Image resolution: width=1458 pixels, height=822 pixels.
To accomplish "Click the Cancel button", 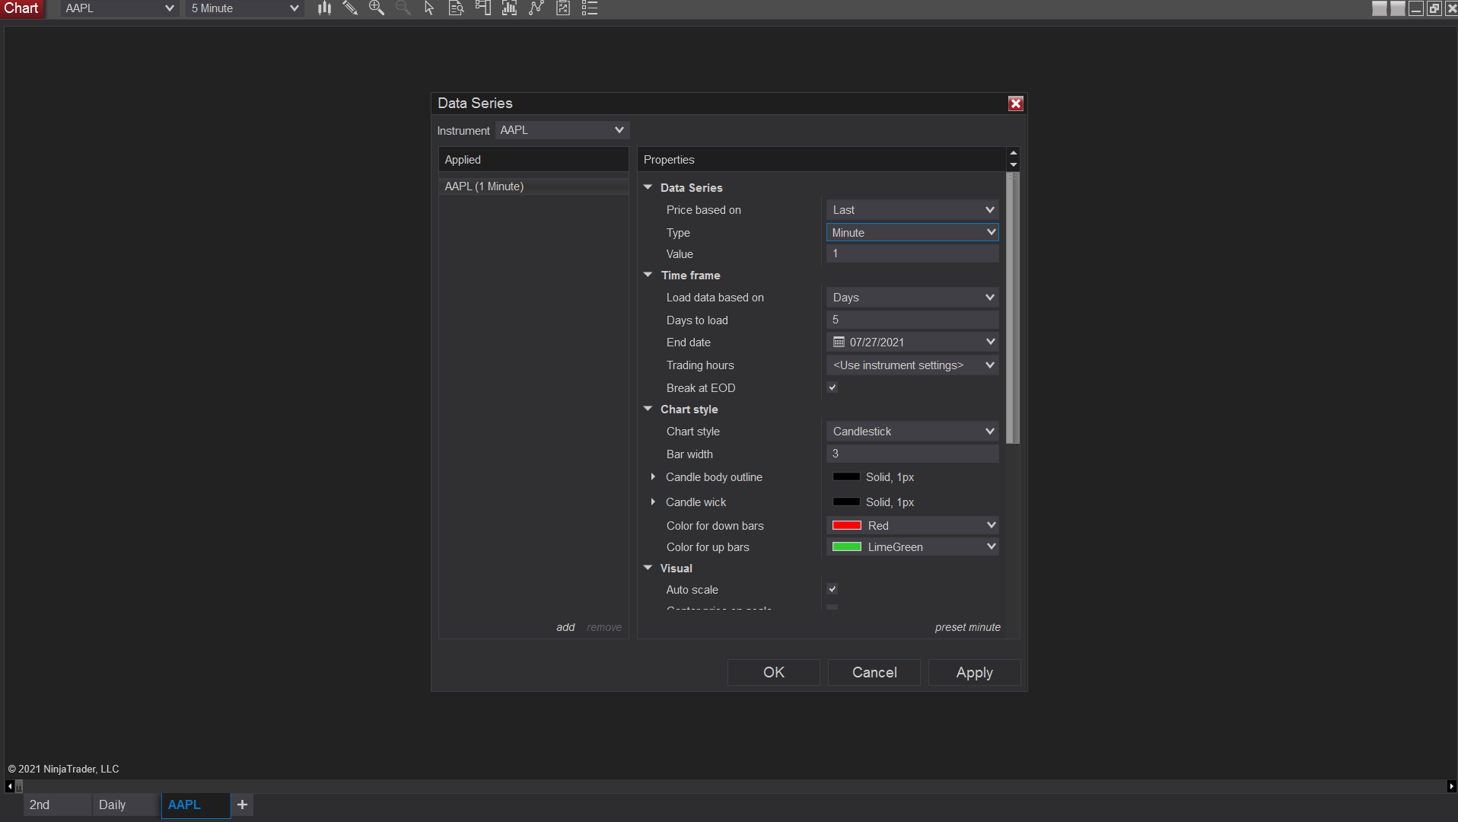I will pos(874,673).
